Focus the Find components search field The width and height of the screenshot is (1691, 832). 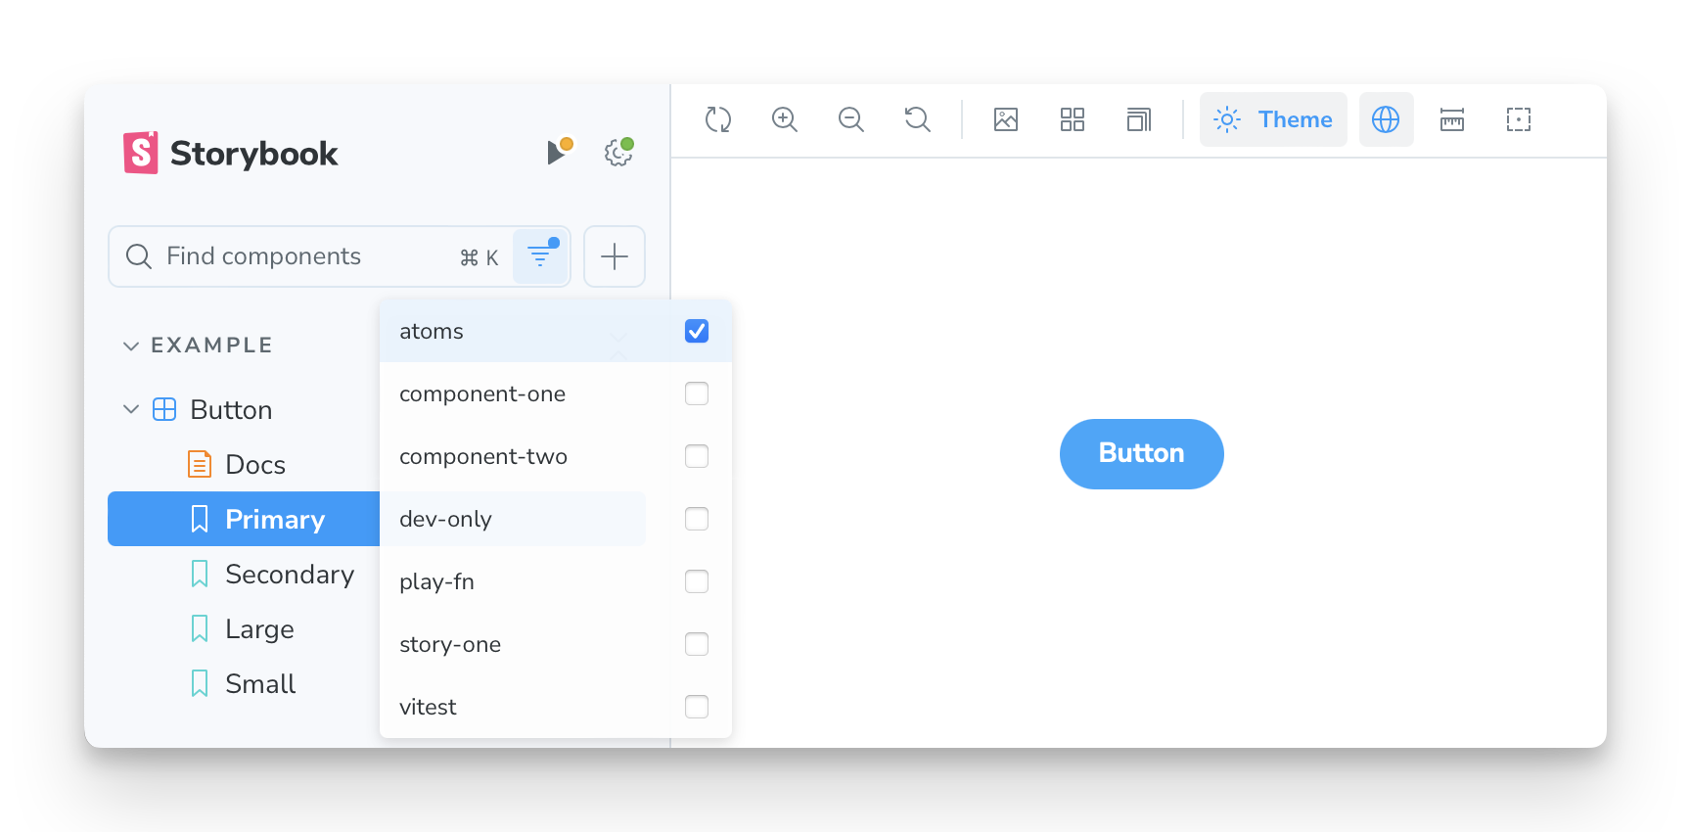point(294,256)
